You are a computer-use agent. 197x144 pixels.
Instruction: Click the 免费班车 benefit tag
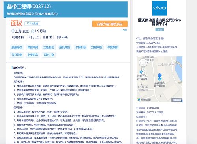click(x=33, y=55)
